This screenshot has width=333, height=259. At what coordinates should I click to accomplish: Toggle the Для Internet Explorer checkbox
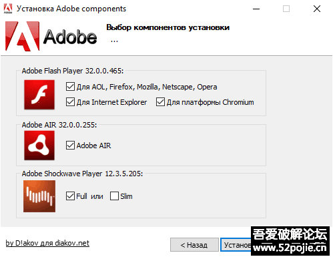[70, 102]
